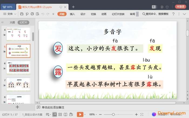Expand the ribbon with the chevron
Viewport: 189px width, 118px height.
click(184, 14)
